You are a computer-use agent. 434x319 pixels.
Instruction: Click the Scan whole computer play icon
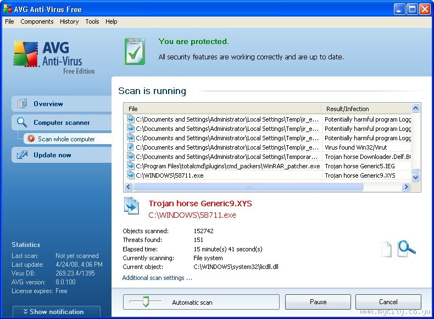31,138
